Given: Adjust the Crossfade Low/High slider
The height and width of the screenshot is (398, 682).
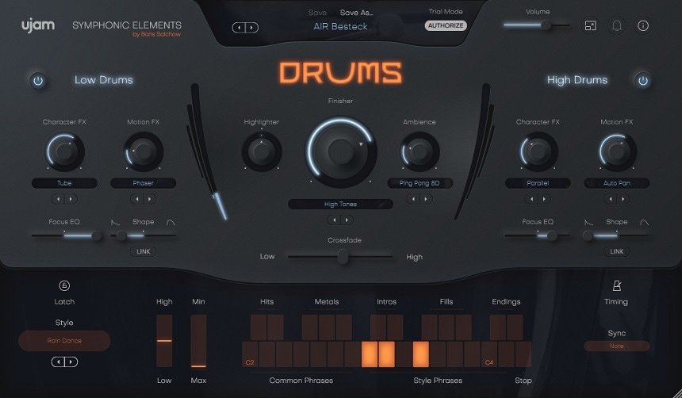Looking at the screenshot, I should [x=340, y=257].
